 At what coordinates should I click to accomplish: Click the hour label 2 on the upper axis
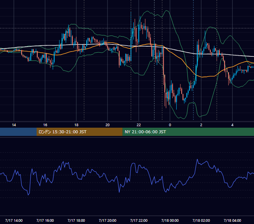201,125
